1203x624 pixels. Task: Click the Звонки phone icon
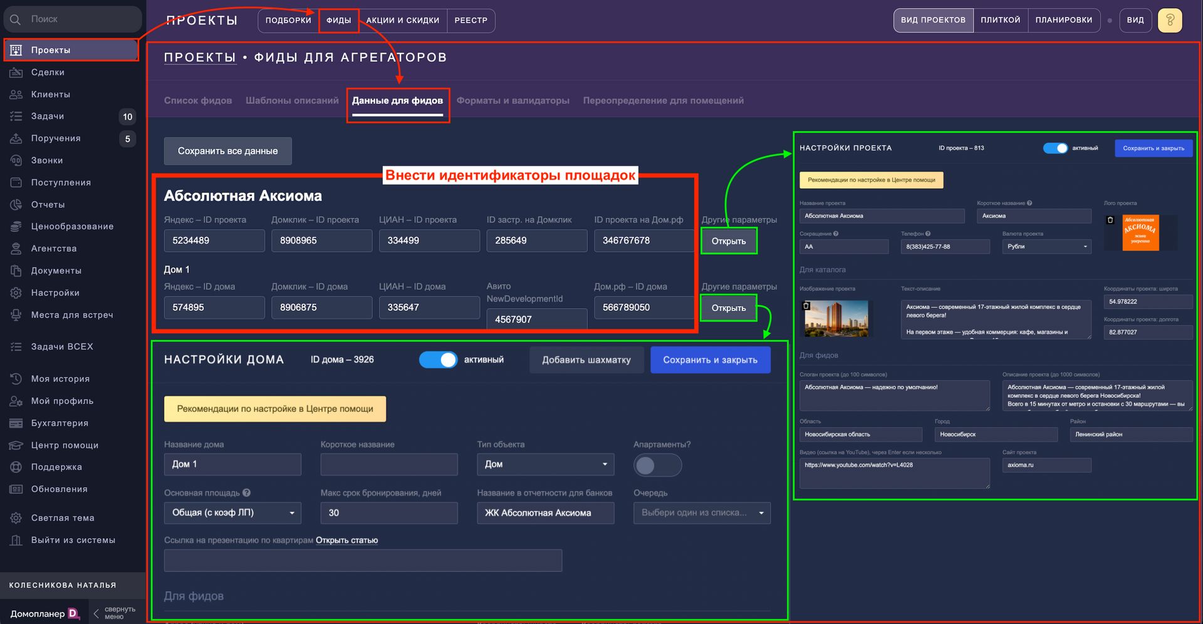pyautogui.click(x=16, y=160)
